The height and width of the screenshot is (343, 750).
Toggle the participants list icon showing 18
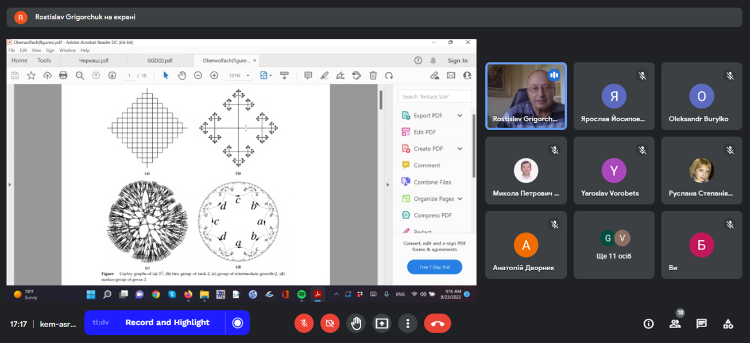pyautogui.click(x=675, y=323)
